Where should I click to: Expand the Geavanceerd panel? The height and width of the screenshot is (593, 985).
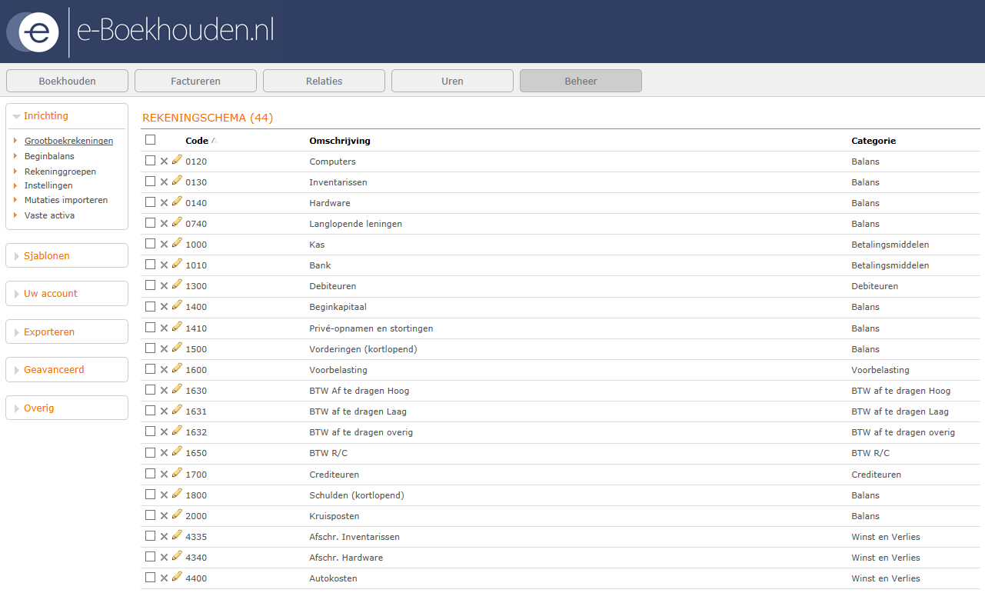click(54, 370)
